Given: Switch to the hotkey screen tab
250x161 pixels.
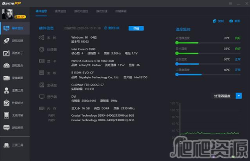Looking at the screenshot, I should pyautogui.click(x=121, y=11).
